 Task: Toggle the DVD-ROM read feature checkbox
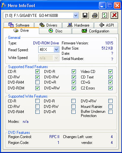[x=37, y=88]
